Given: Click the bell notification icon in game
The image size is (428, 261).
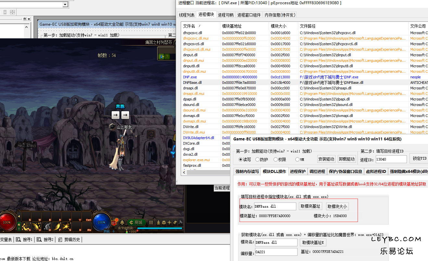Looking at the screenshot, I should coord(122,222).
